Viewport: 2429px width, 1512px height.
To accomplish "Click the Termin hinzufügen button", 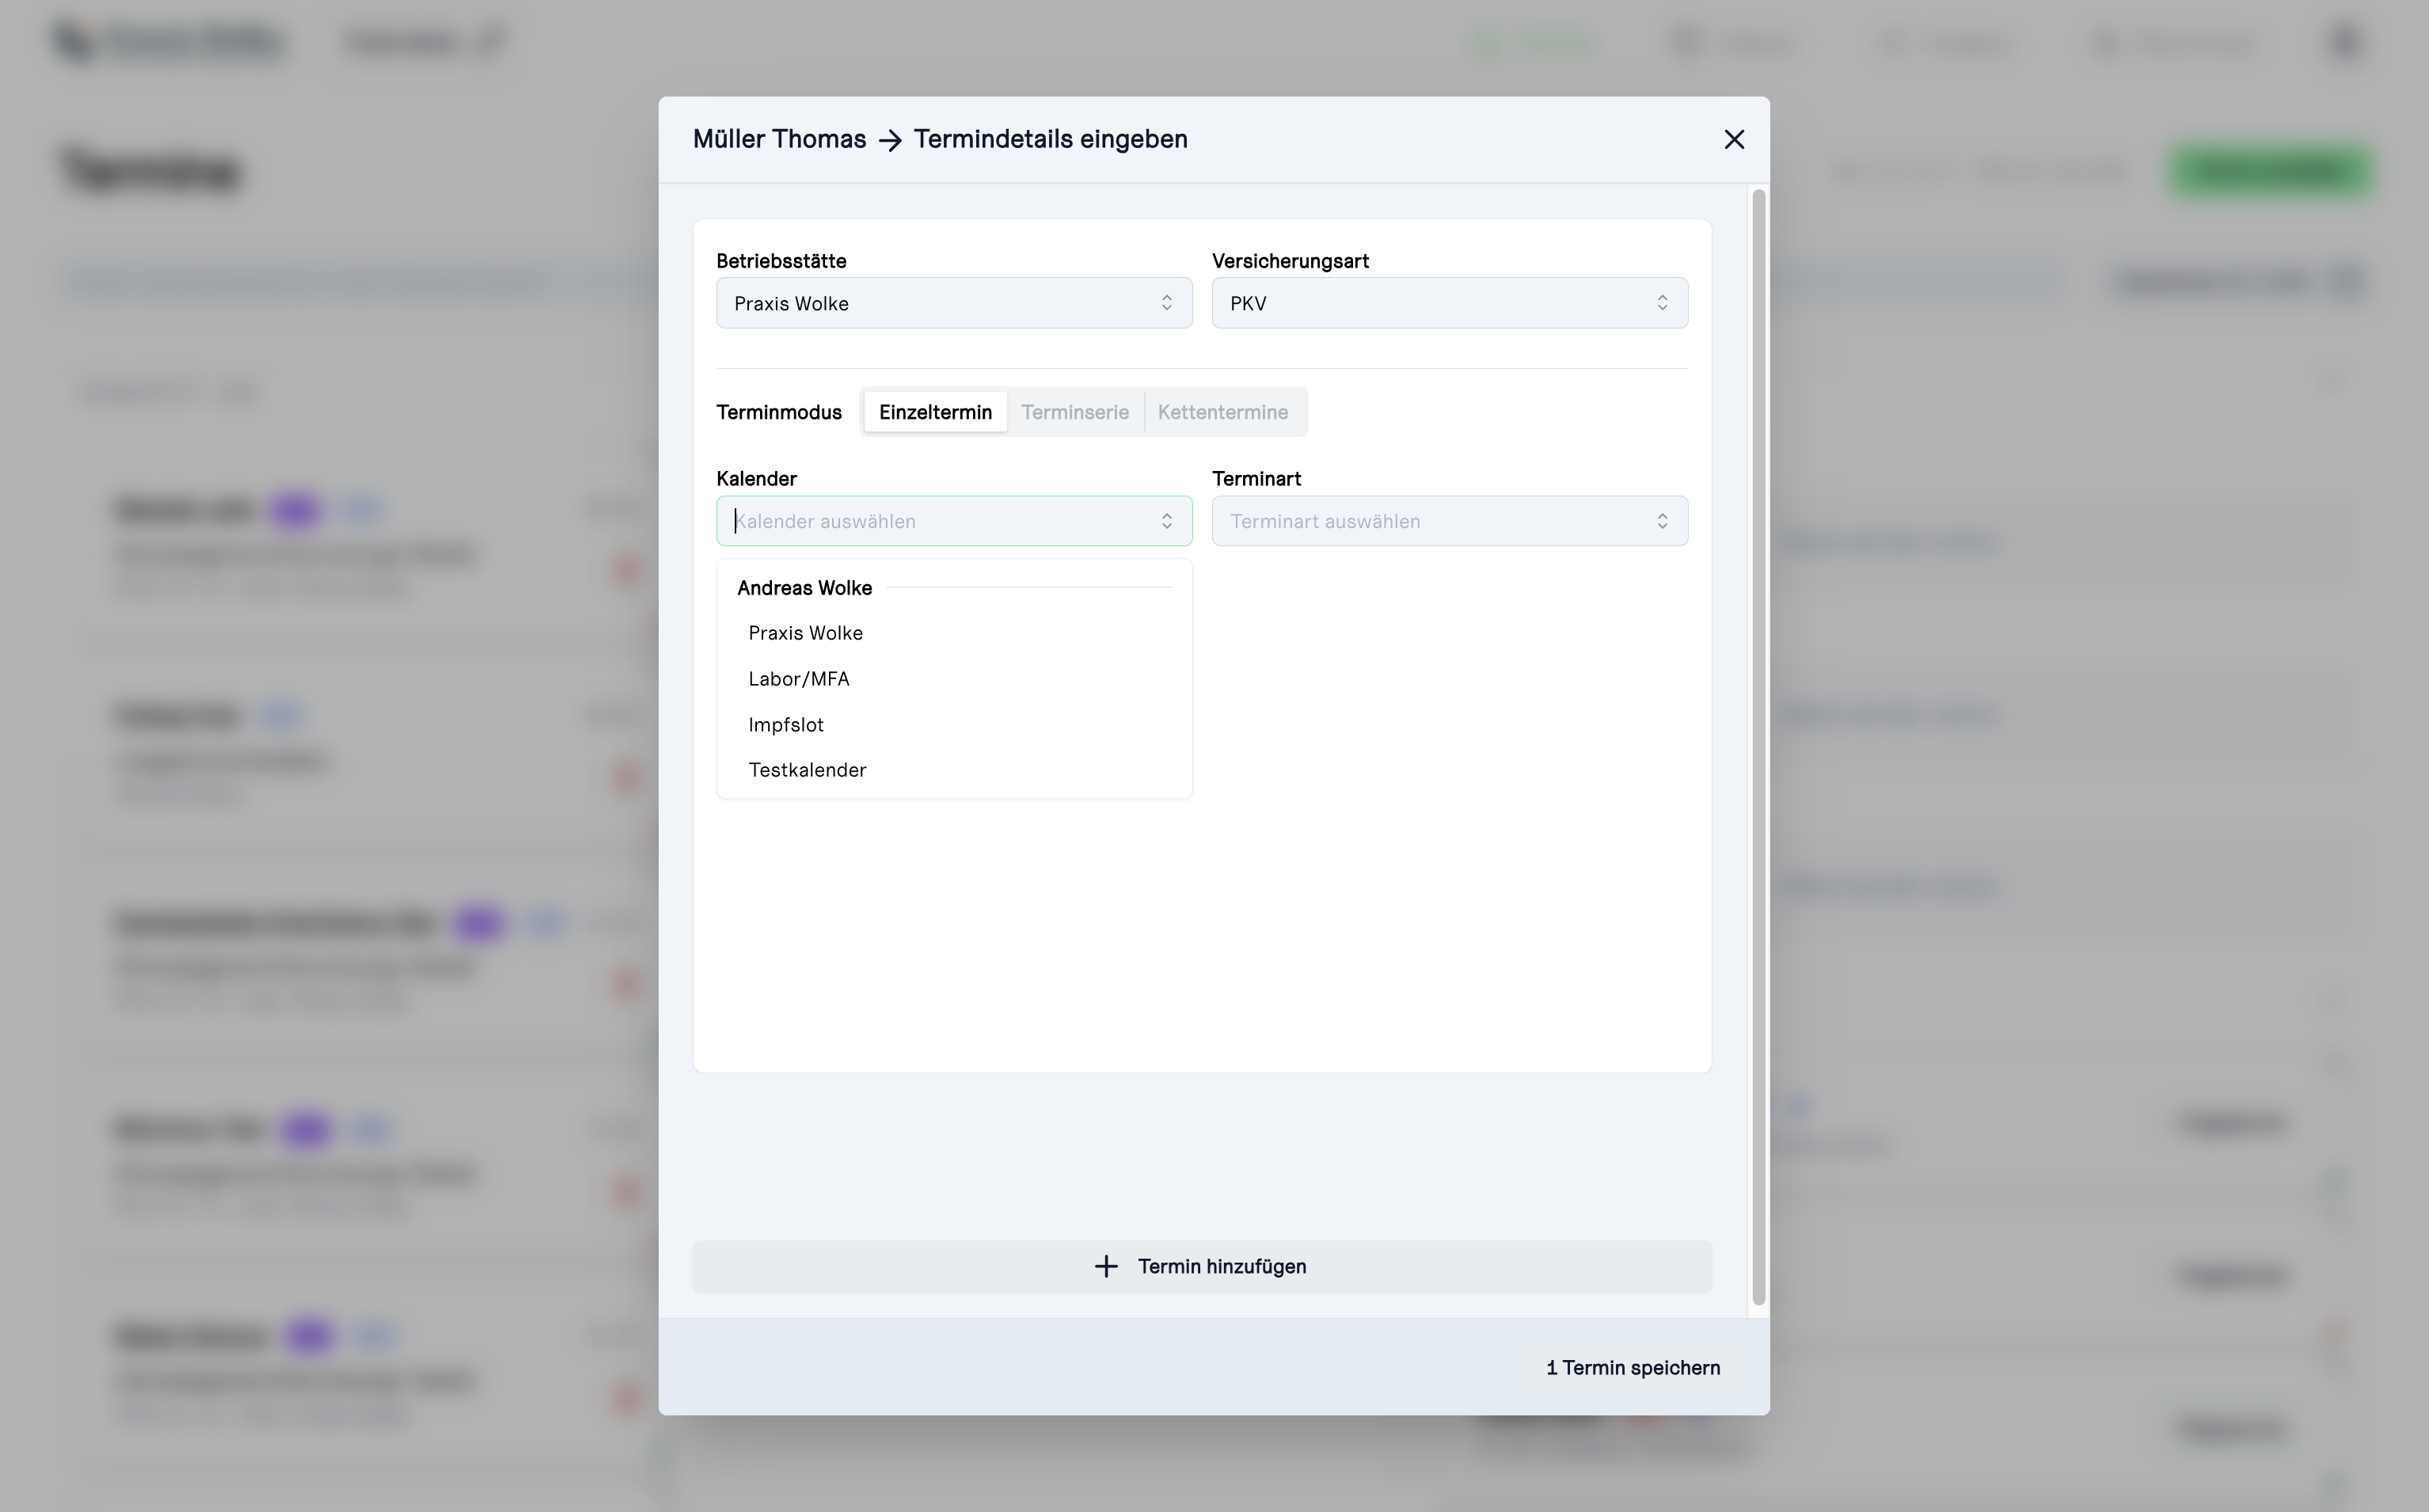I will [x=1202, y=1267].
